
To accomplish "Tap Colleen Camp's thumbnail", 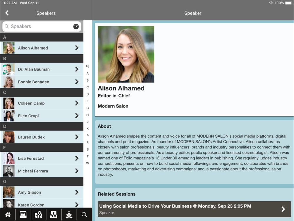I will pyautogui.click(x=9, y=103).
